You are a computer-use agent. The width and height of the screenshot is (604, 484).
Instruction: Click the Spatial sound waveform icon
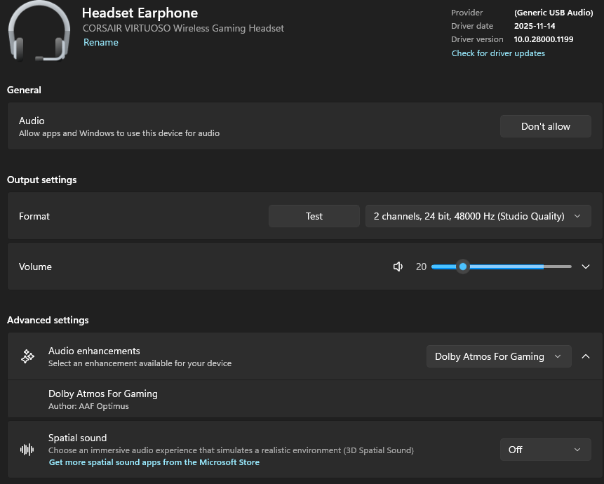27,450
